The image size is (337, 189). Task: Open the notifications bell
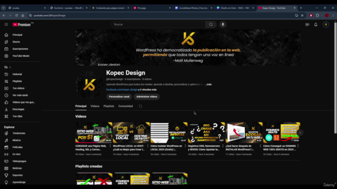tap(316, 25)
